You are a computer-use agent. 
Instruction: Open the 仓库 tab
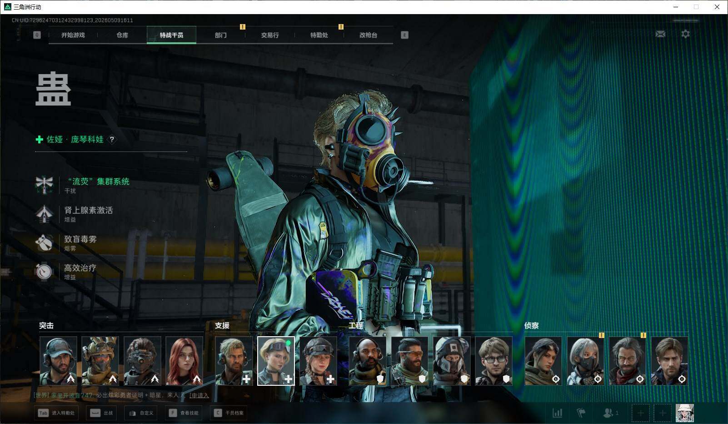pyautogui.click(x=122, y=35)
